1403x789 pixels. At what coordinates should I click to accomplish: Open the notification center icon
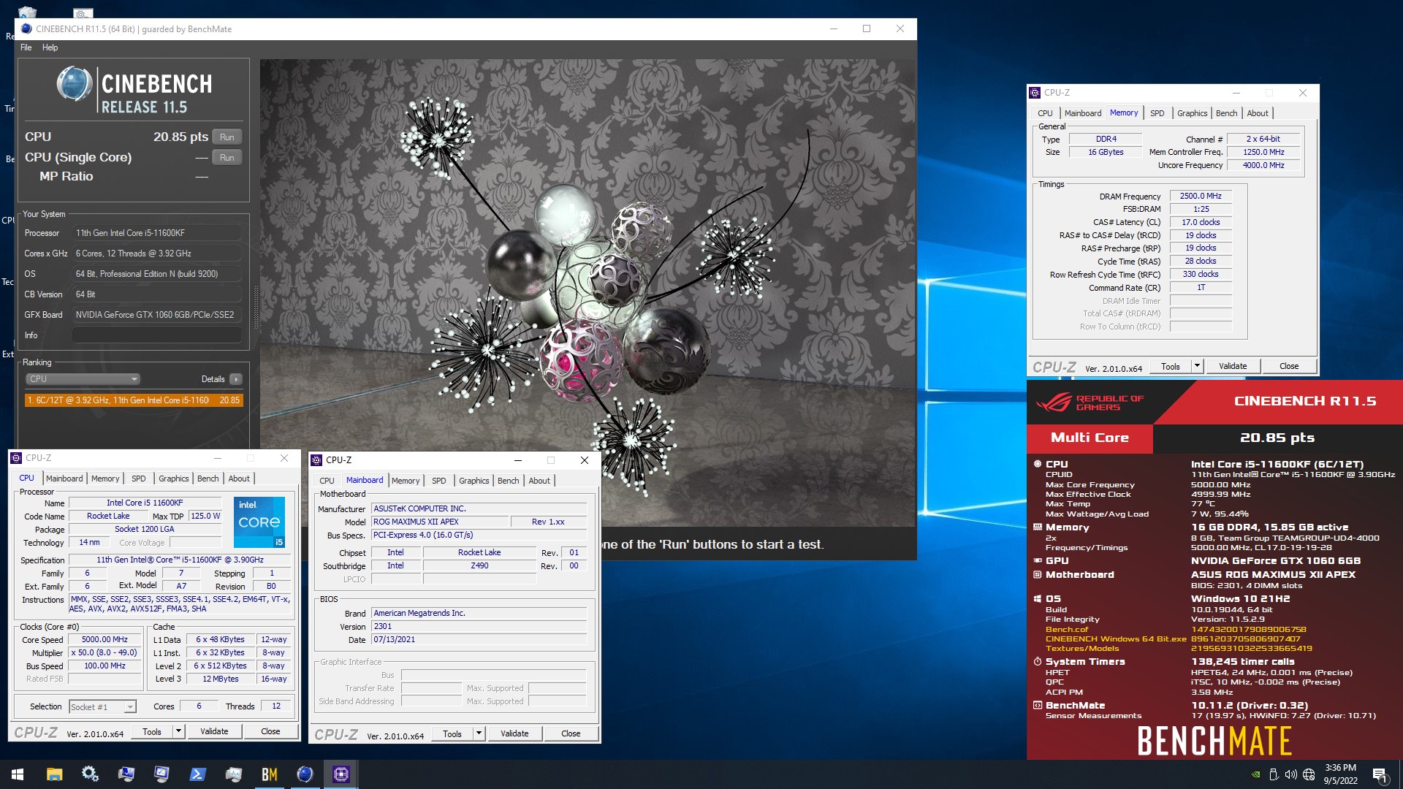pos(1380,774)
